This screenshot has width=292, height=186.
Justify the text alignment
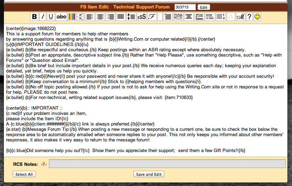(121, 17)
